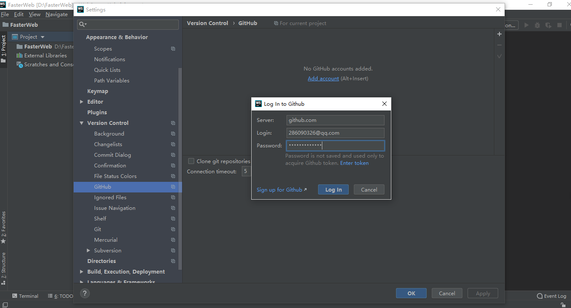Open the 1: Project tool window tab

[x=3, y=48]
